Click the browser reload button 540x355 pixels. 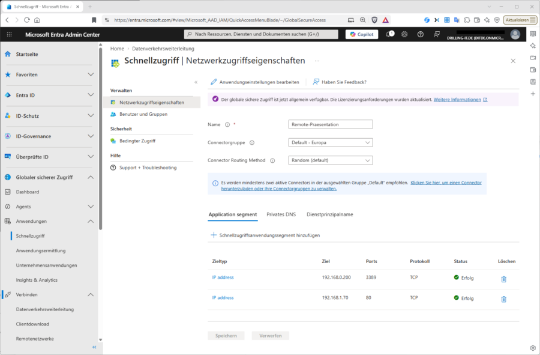click(x=27, y=20)
